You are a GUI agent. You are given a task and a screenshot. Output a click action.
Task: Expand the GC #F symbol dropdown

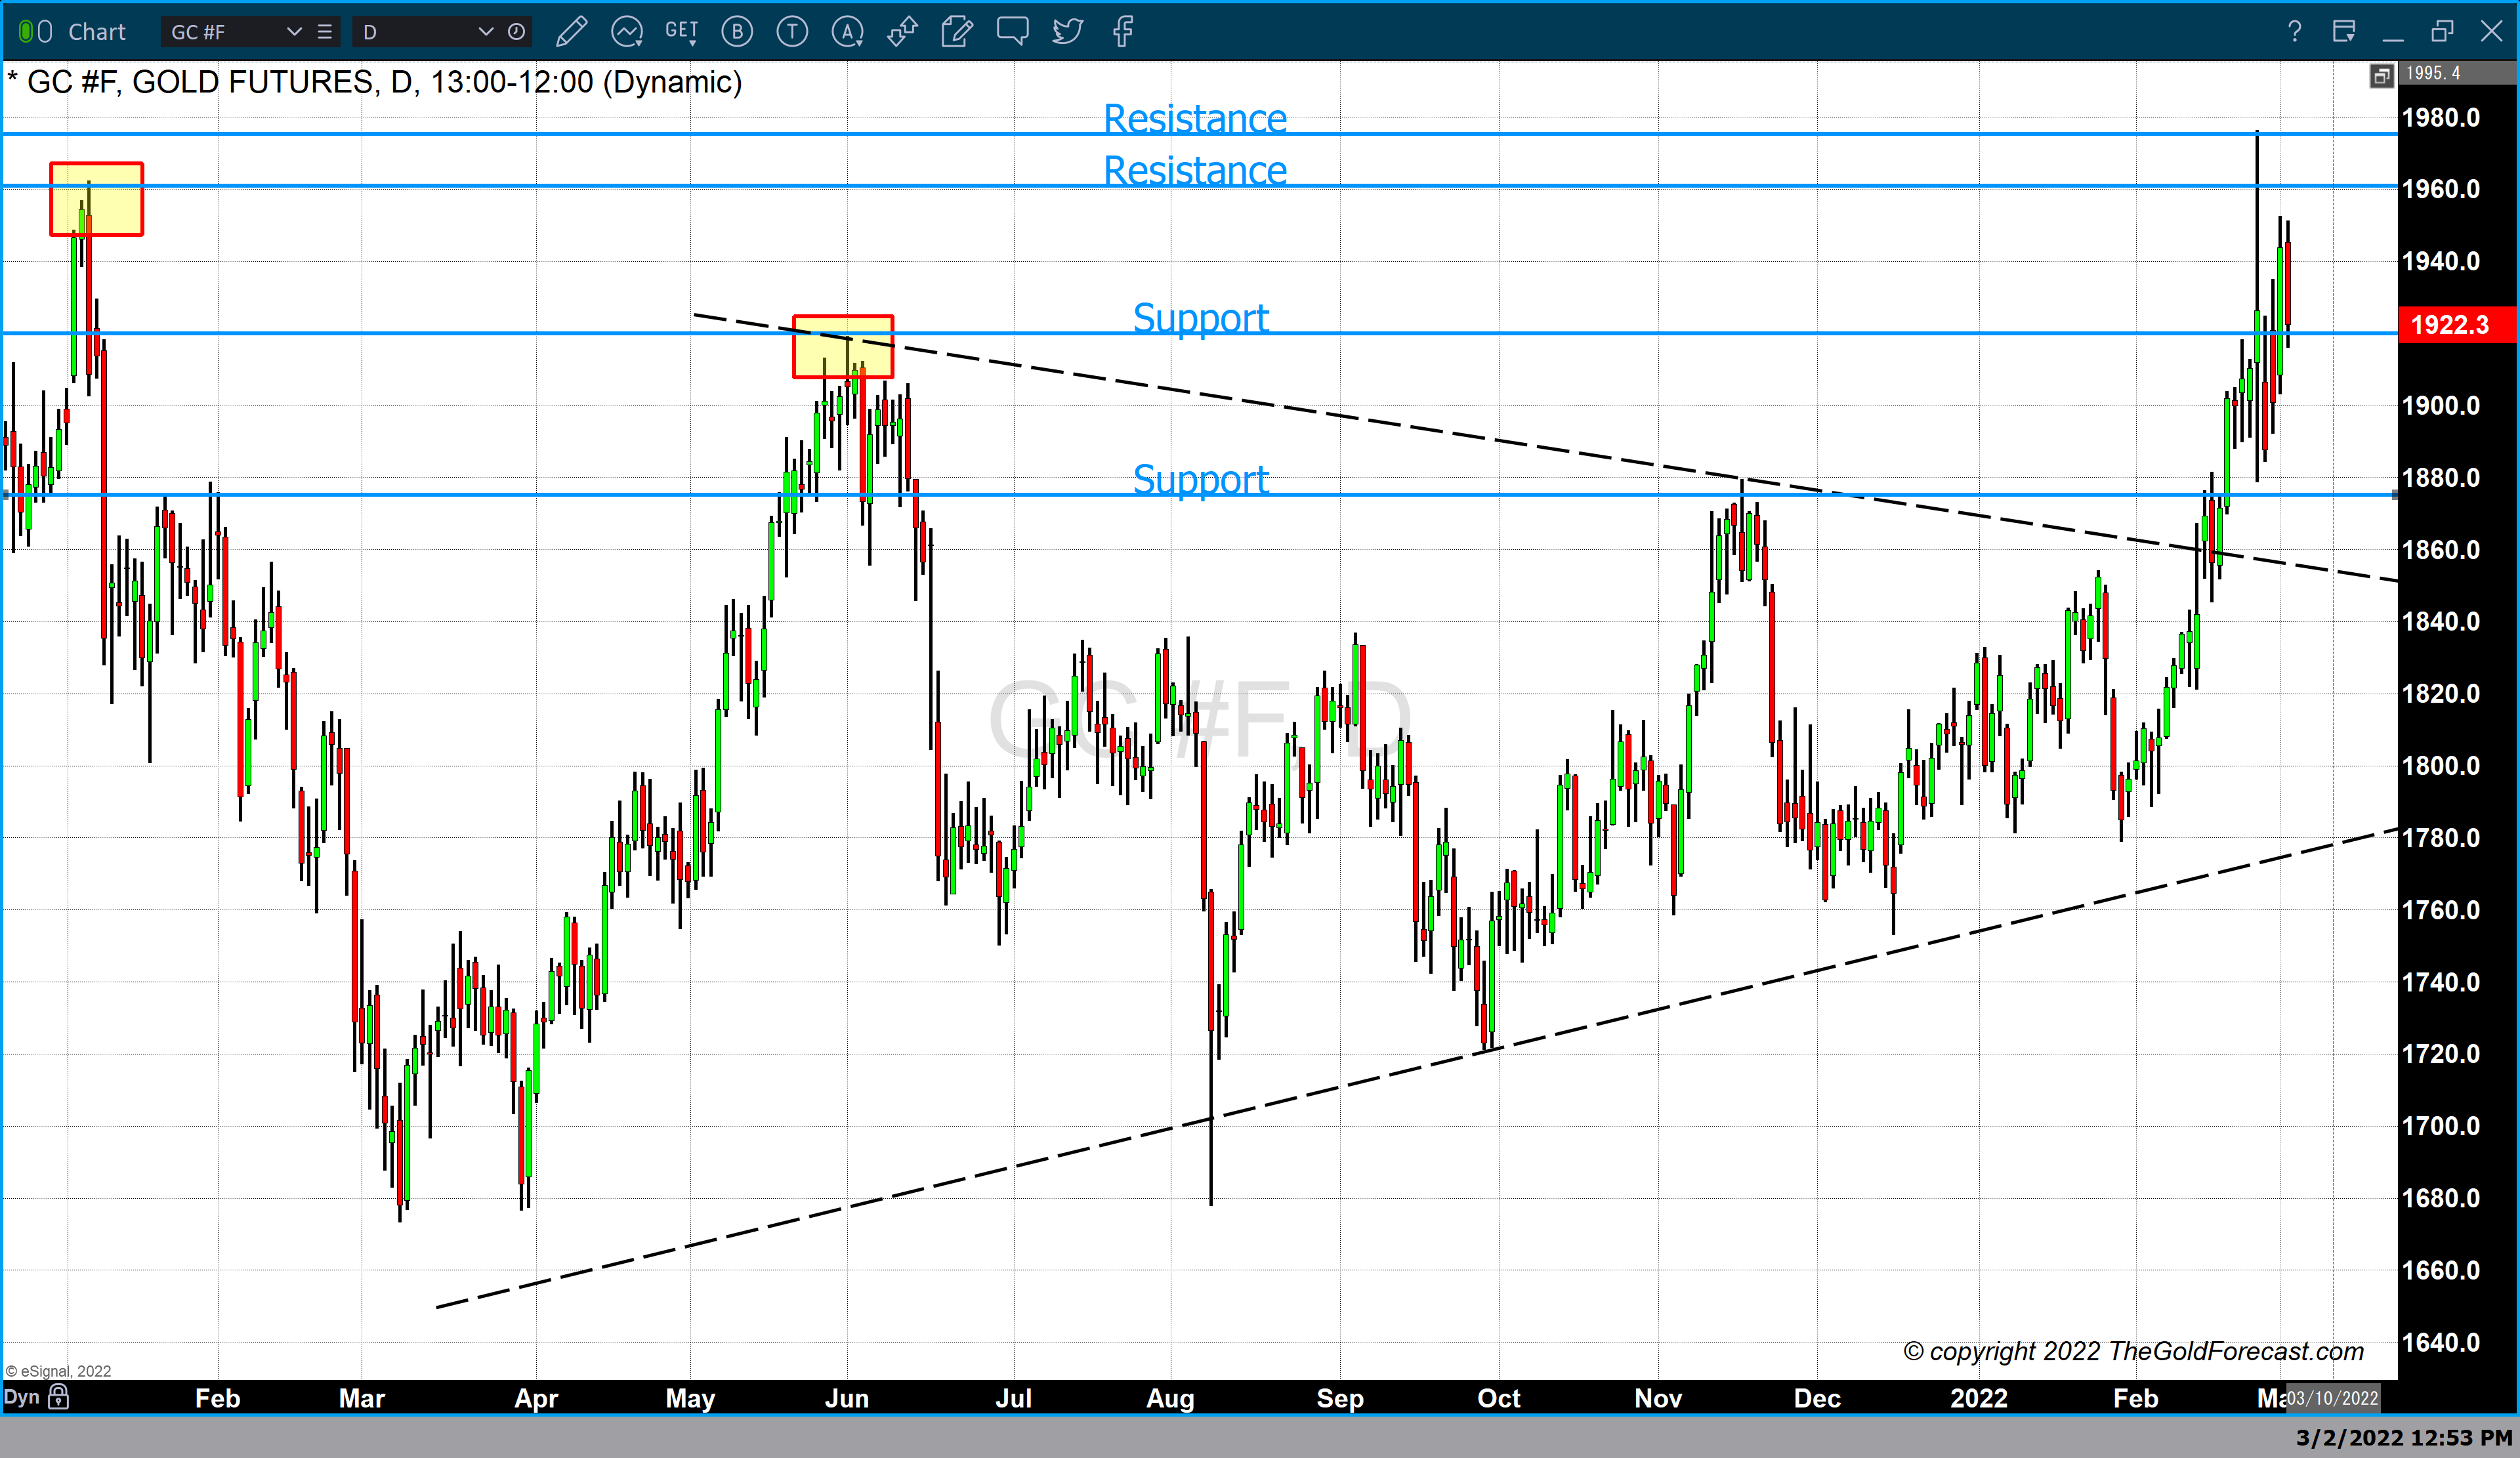coord(294,32)
